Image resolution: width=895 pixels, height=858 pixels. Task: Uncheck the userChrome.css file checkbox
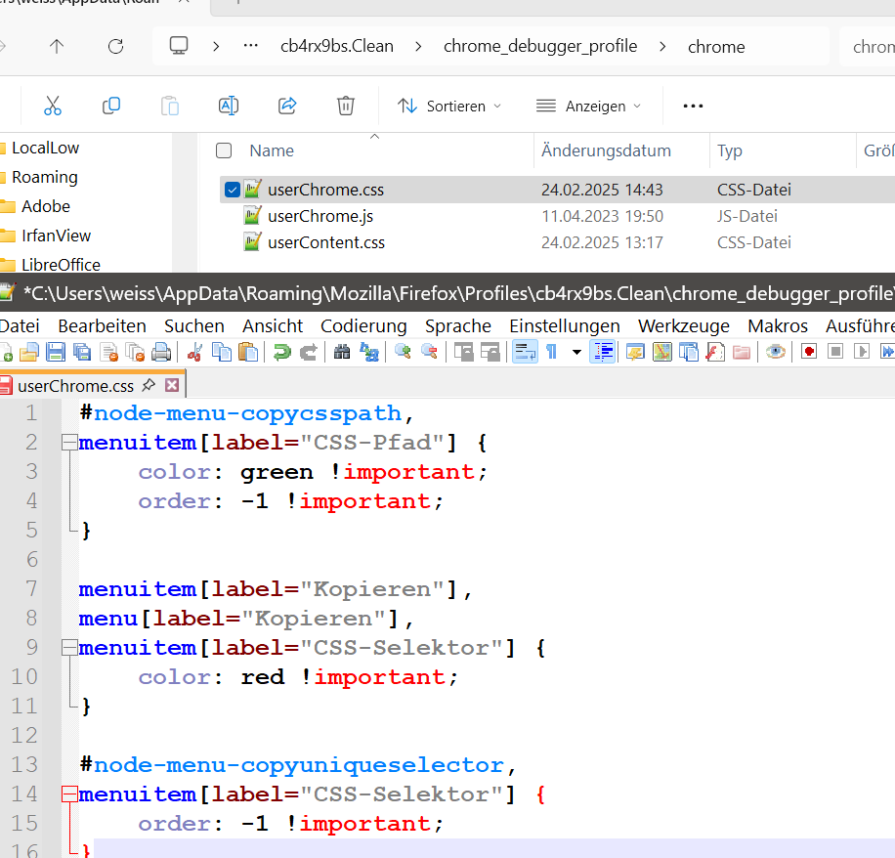pyautogui.click(x=232, y=190)
